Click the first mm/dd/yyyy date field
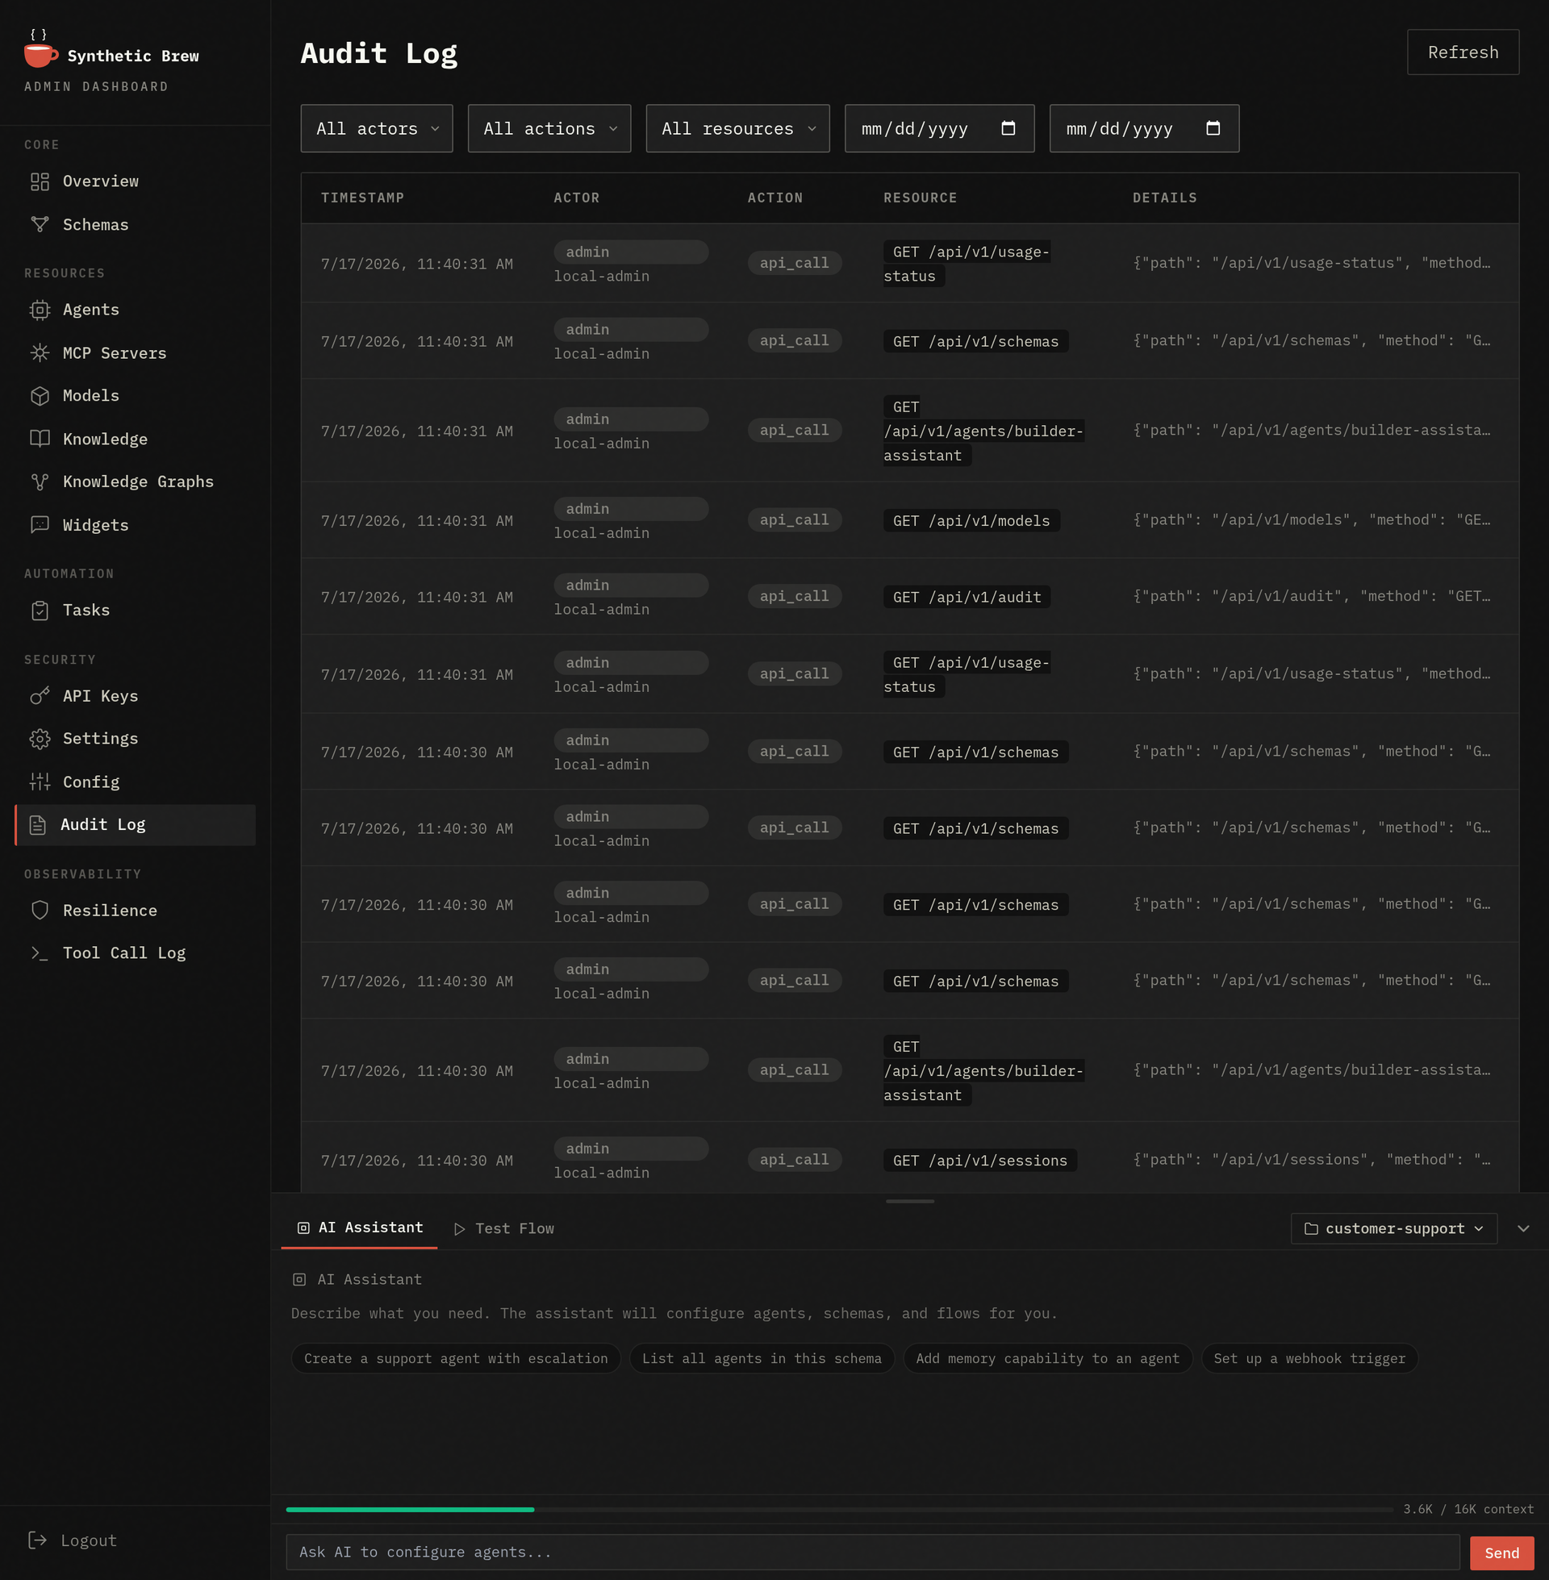 point(940,128)
